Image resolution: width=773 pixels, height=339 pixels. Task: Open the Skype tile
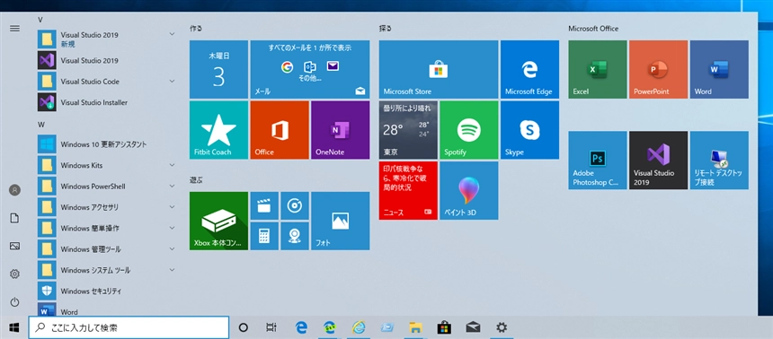coord(529,130)
